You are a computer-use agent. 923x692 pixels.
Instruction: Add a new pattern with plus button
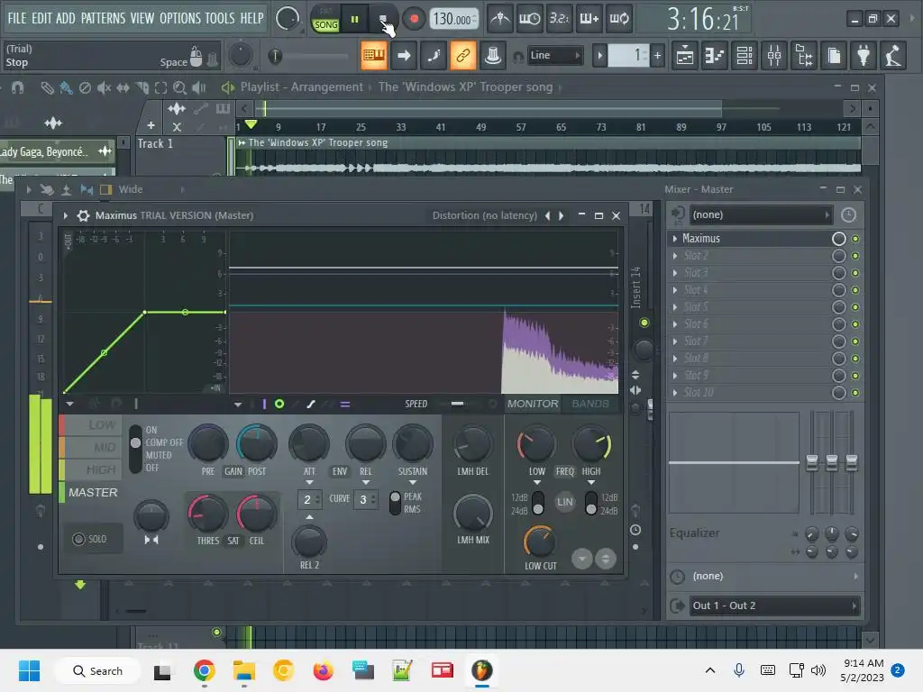(657, 56)
